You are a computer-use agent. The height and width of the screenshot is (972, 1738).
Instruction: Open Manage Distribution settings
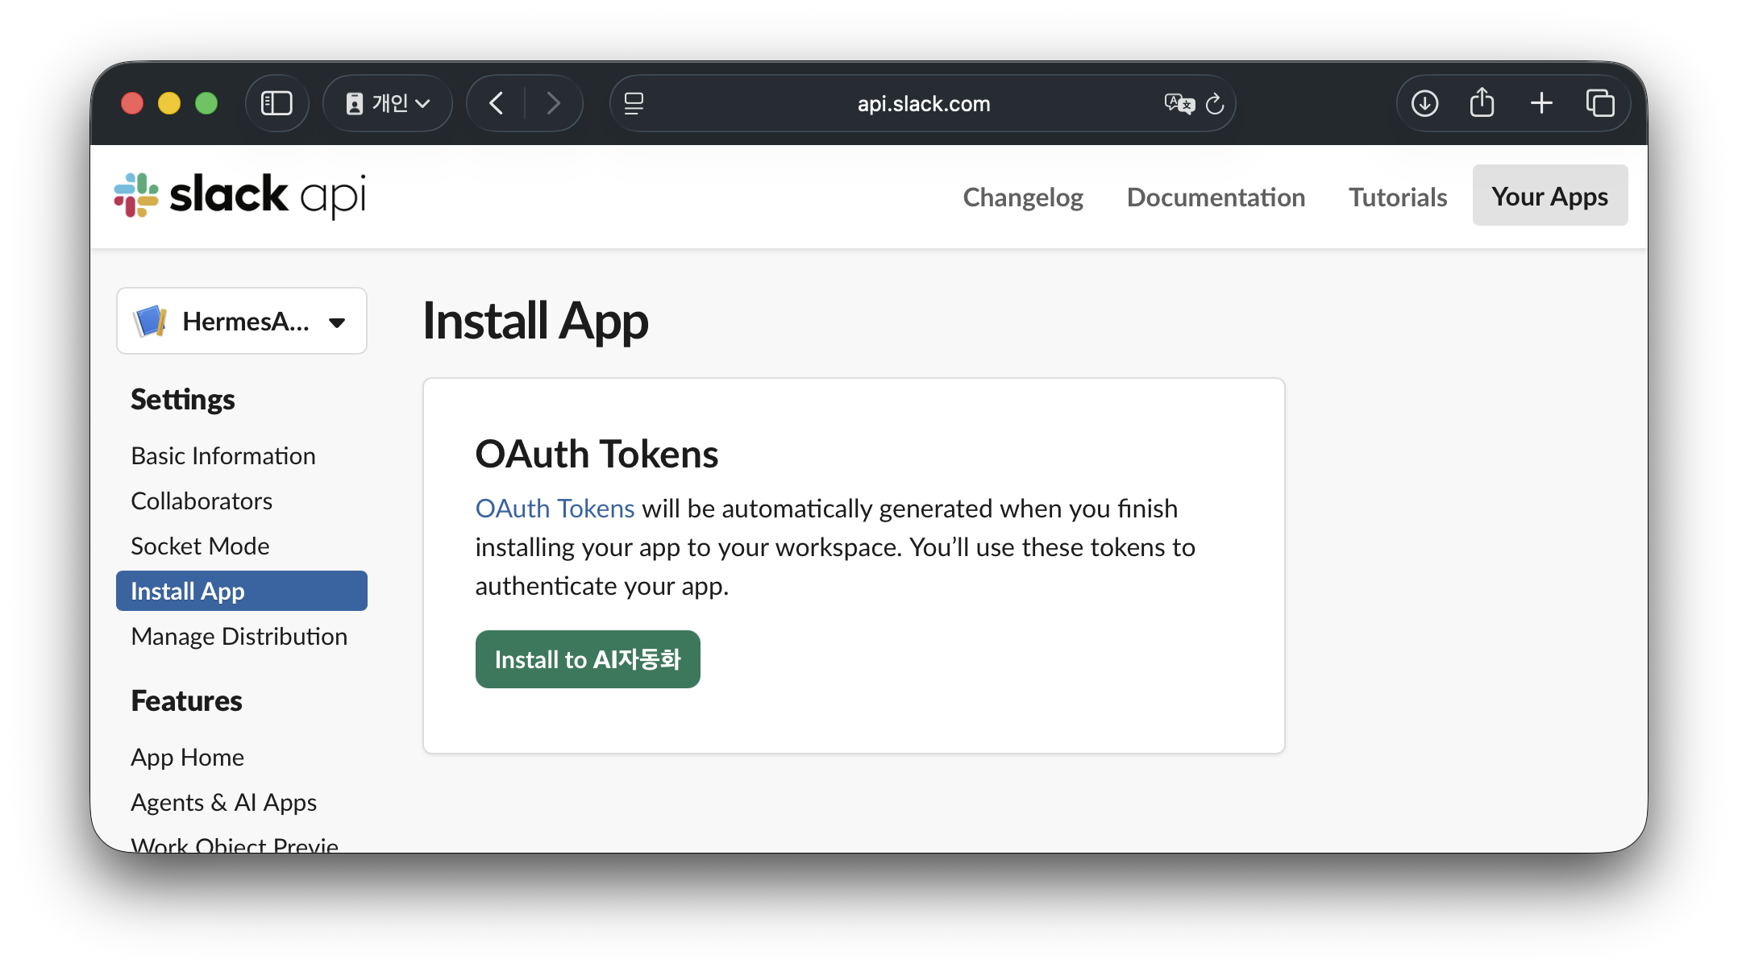239,637
